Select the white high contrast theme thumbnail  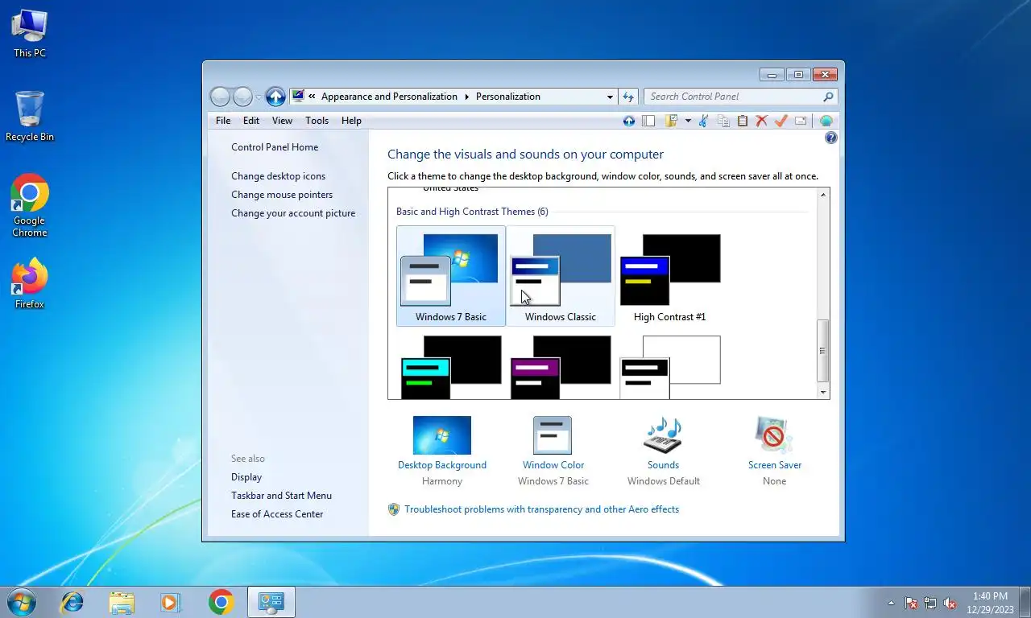(x=670, y=368)
